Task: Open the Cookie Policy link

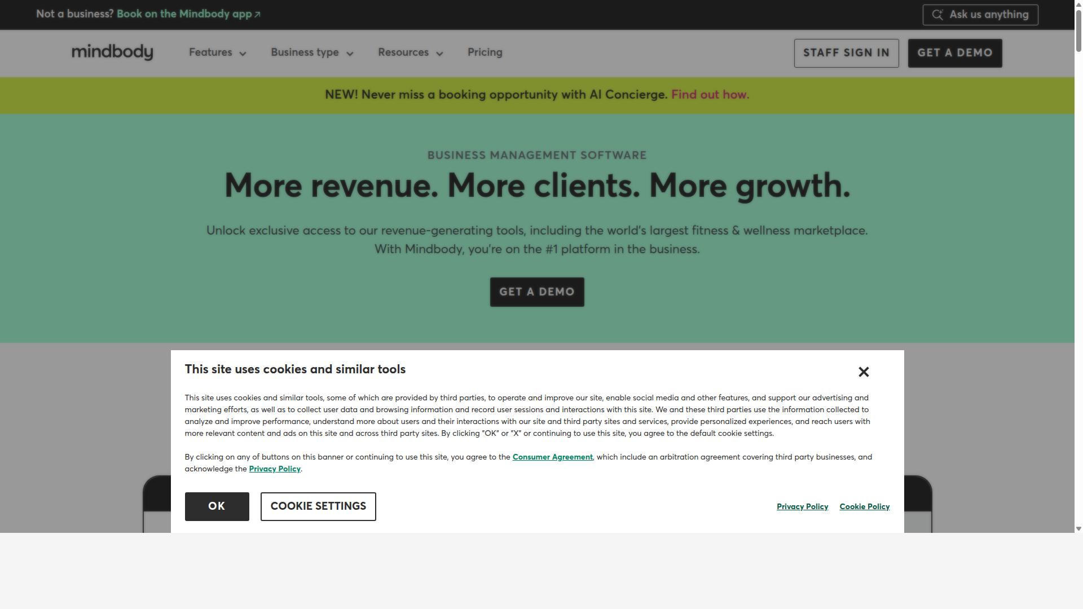Action: (x=865, y=507)
